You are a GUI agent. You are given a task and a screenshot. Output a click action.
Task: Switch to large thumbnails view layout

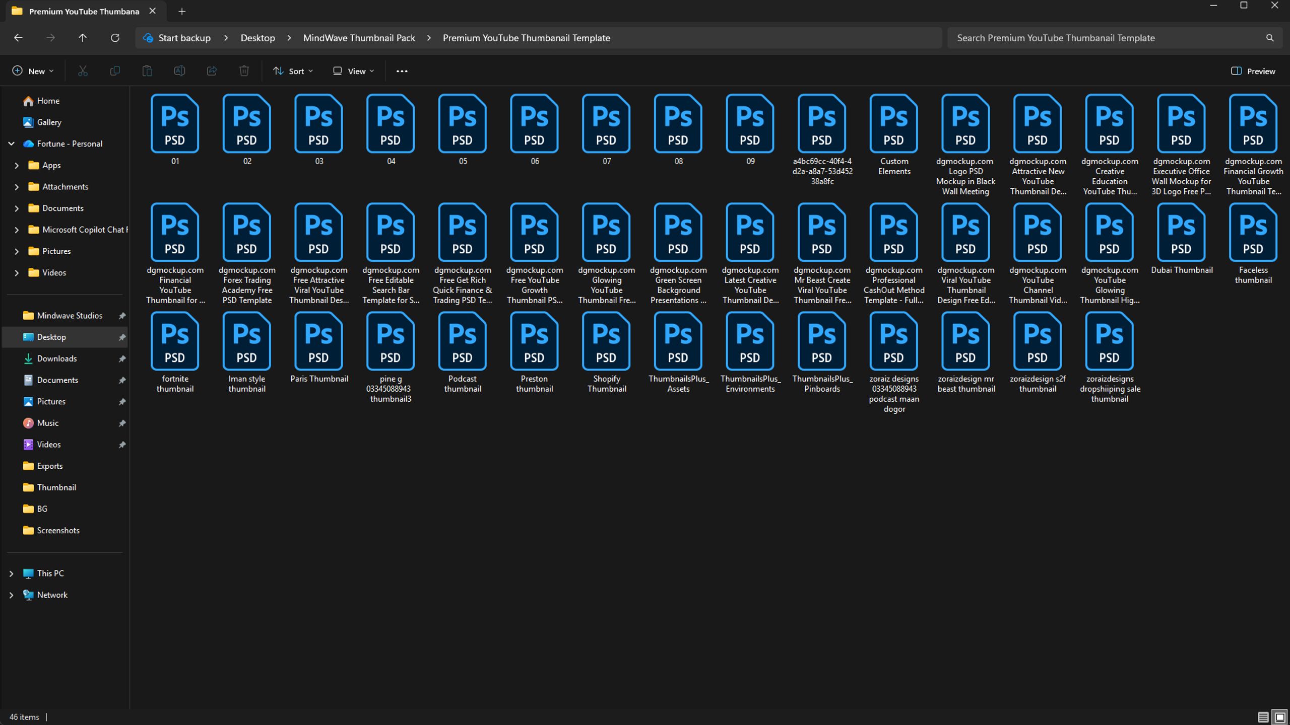coord(1280,717)
